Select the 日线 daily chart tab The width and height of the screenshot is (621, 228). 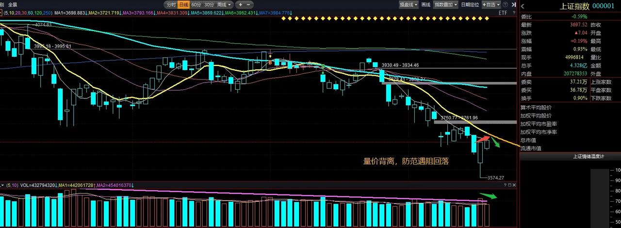pyautogui.click(x=183, y=4)
